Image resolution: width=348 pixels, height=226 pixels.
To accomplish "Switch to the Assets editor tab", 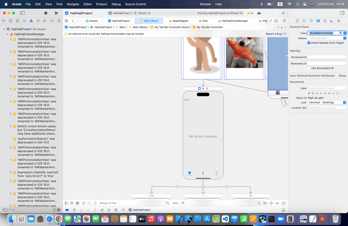I will [x=92, y=21].
